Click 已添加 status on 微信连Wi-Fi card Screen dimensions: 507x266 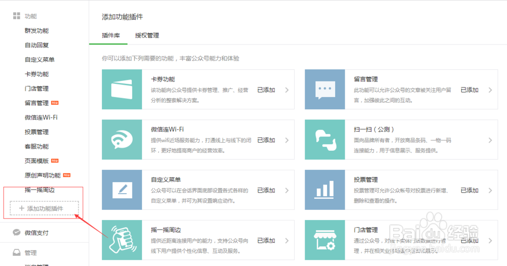tap(266, 140)
